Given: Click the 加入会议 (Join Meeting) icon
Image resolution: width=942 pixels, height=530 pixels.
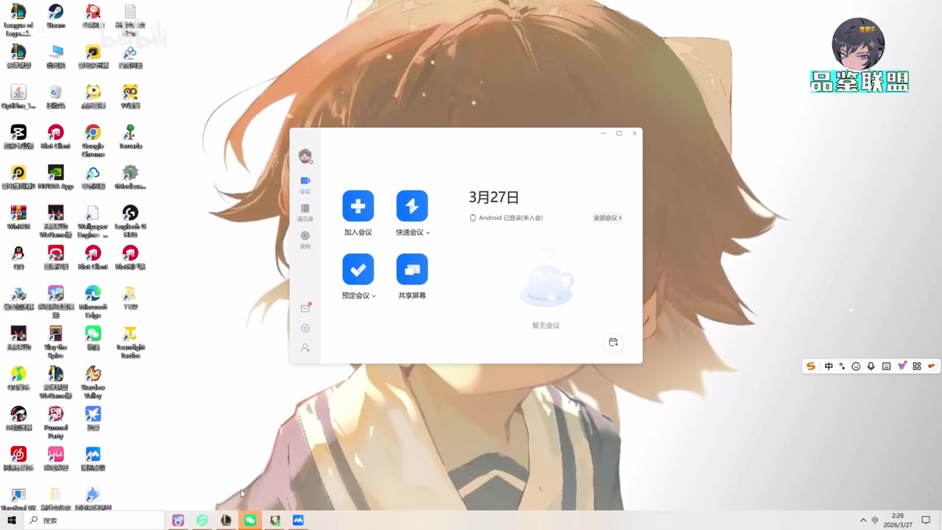Looking at the screenshot, I should pyautogui.click(x=358, y=207).
